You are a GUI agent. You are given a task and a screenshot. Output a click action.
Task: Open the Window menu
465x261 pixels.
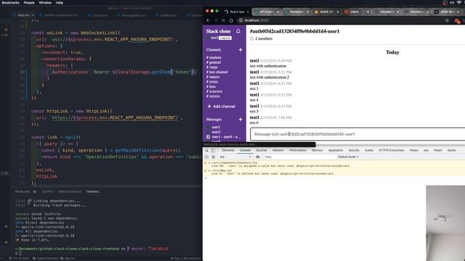pos(45,3)
